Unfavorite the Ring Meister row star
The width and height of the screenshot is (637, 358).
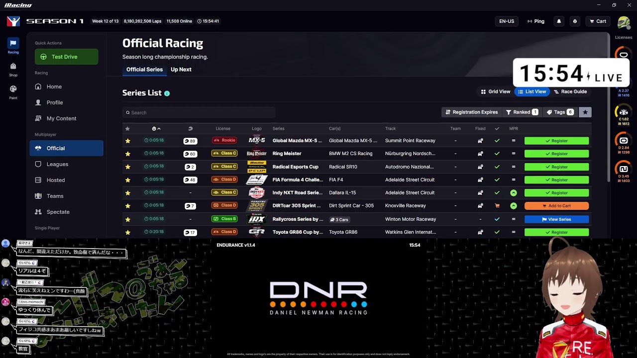click(128, 154)
